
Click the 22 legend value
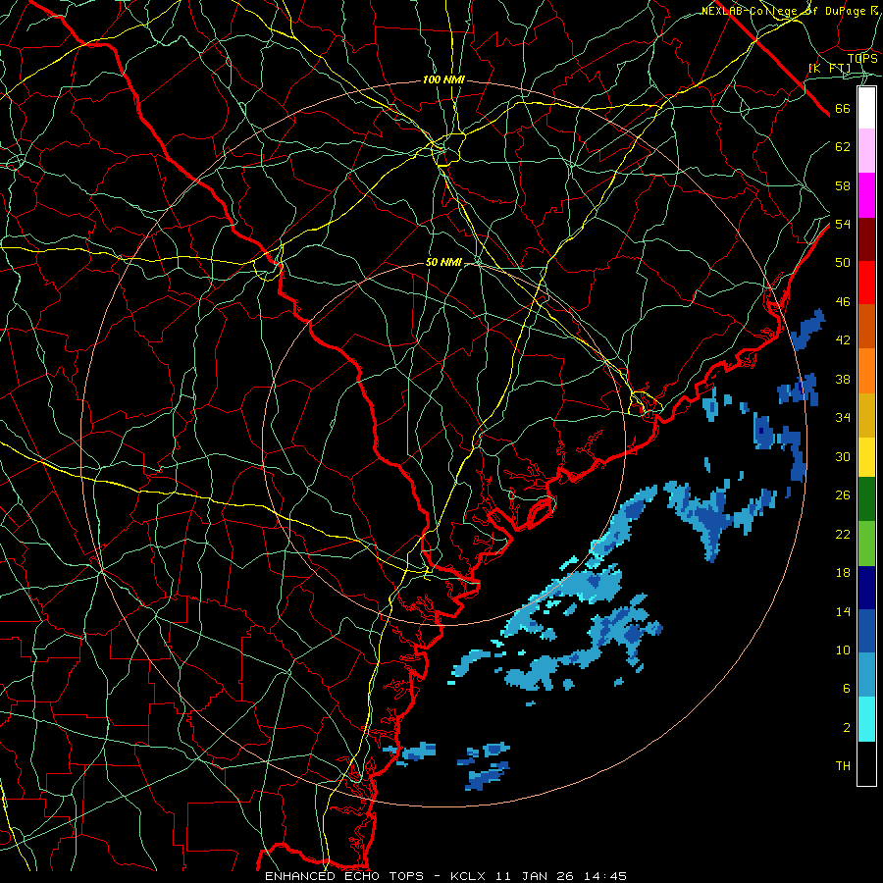(x=843, y=535)
